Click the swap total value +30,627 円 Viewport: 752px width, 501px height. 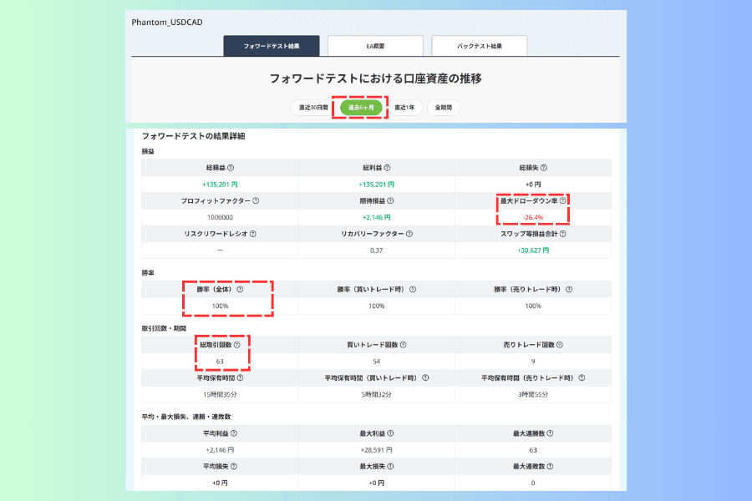(x=533, y=250)
